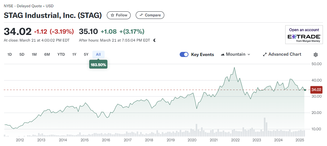Viewport: 327px width, 146px height.
Task: Select the All time range
Action: point(98,54)
